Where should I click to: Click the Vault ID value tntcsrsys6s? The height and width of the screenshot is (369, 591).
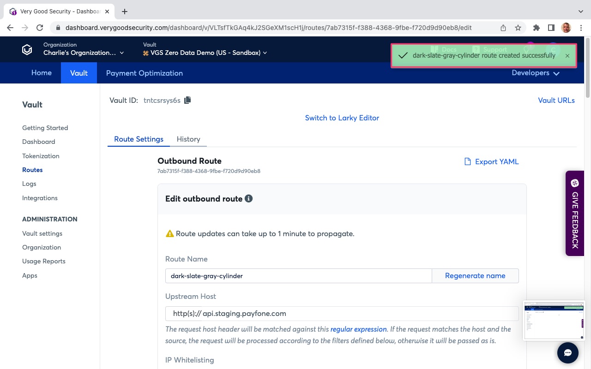click(x=162, y=100)
